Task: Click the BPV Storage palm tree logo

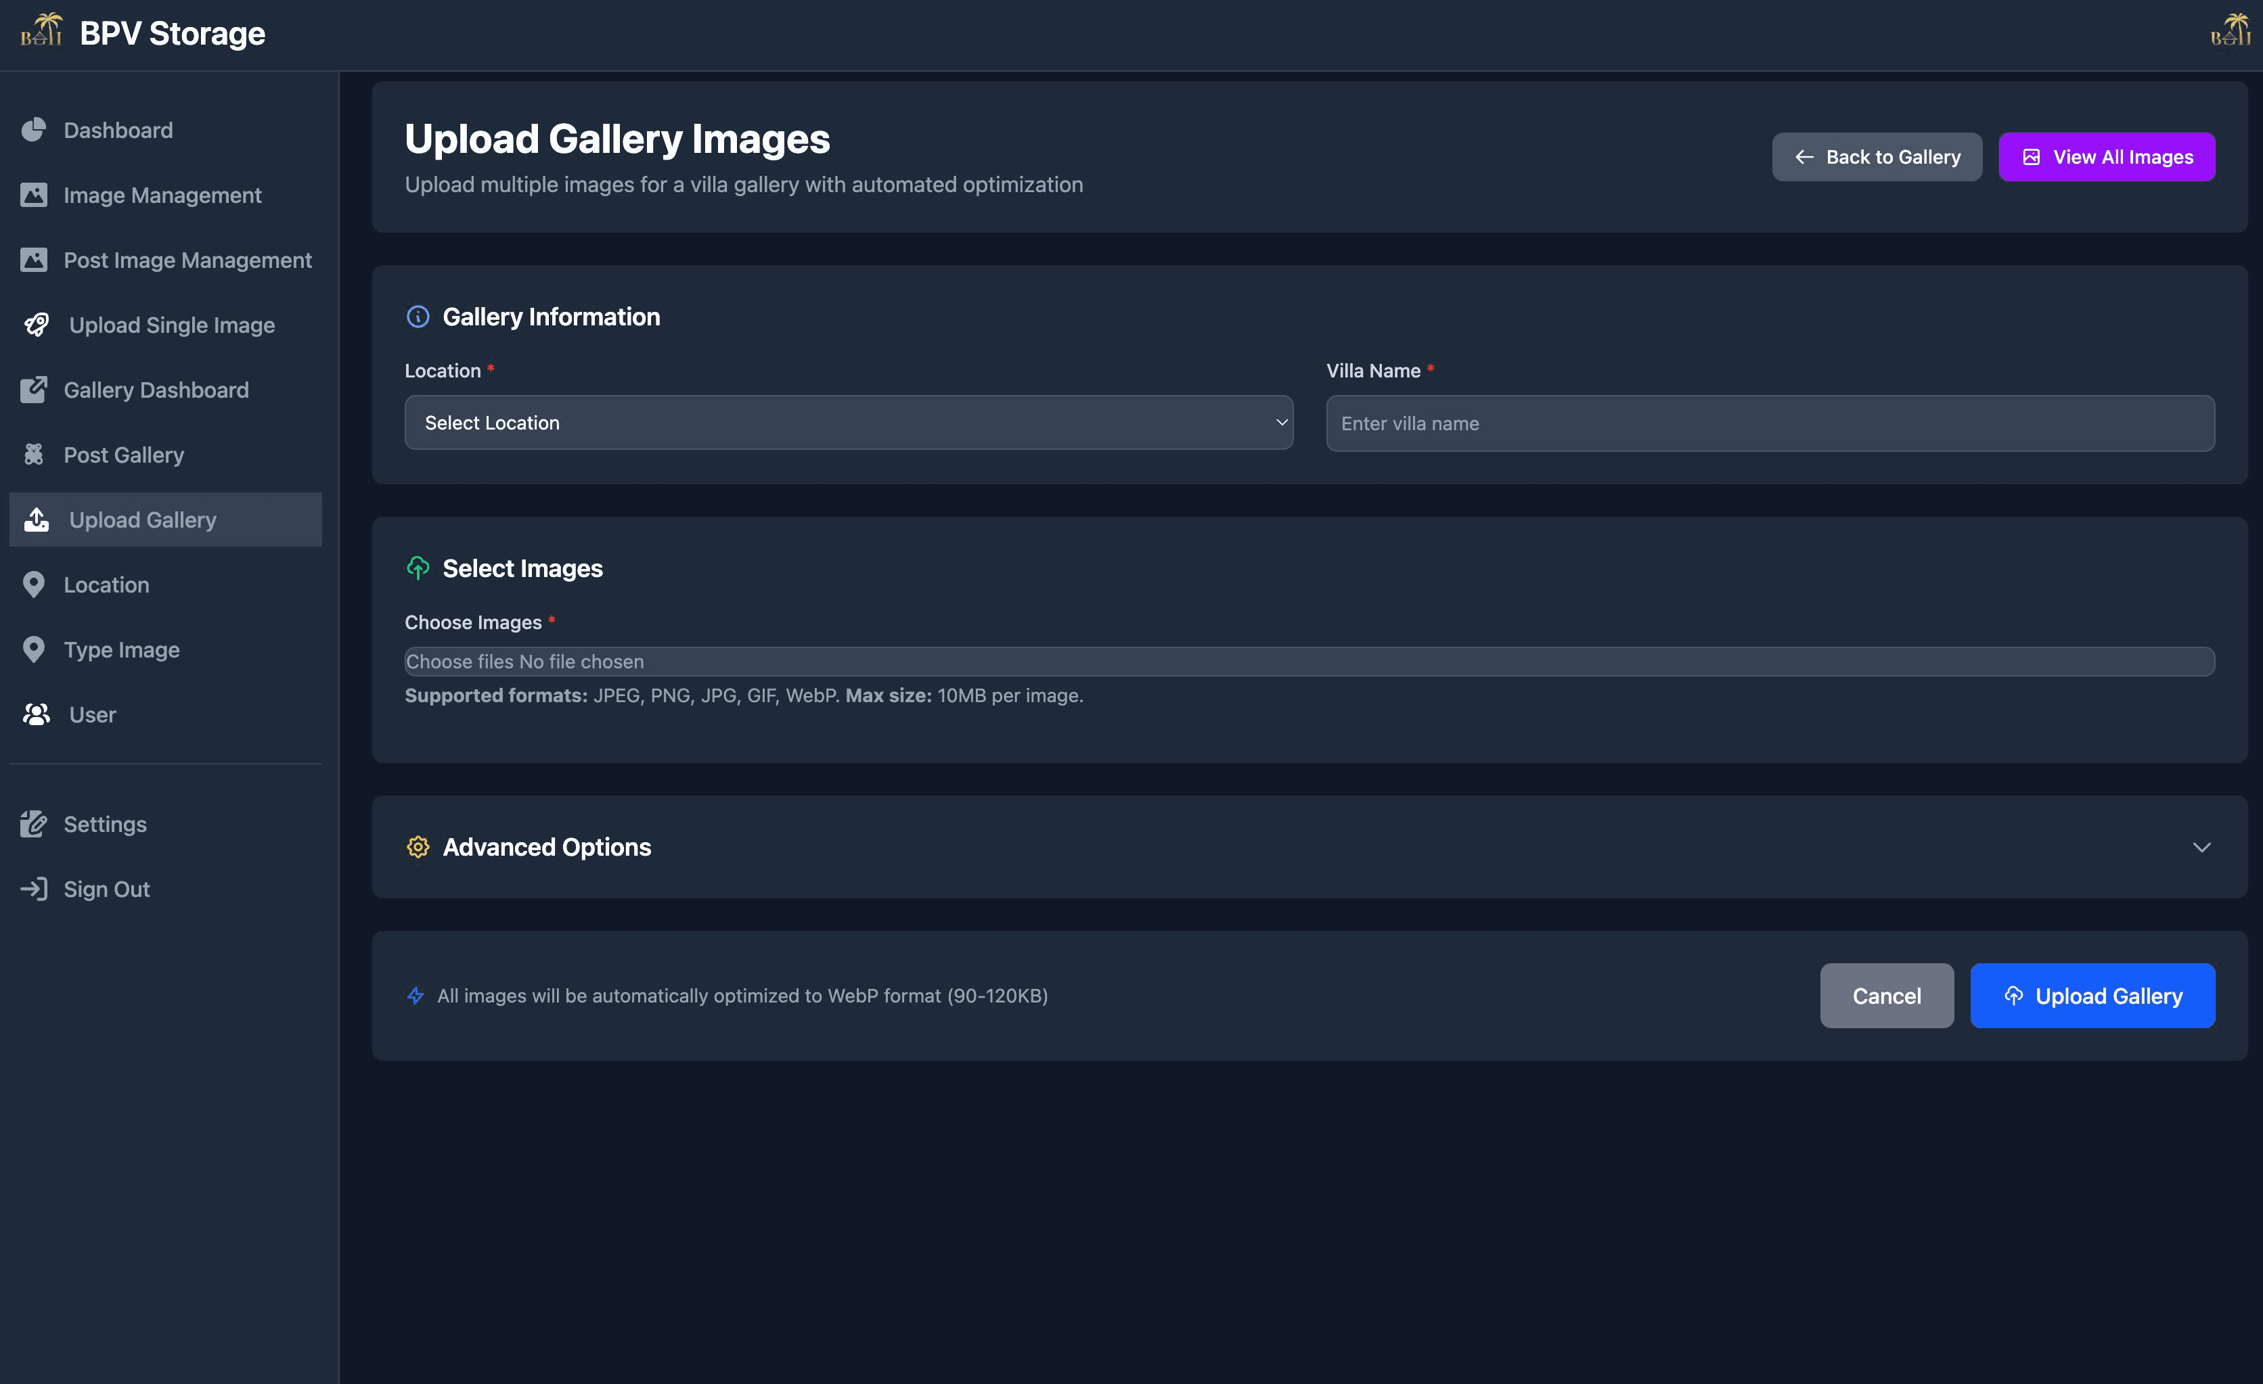Action: click(43, 29)
